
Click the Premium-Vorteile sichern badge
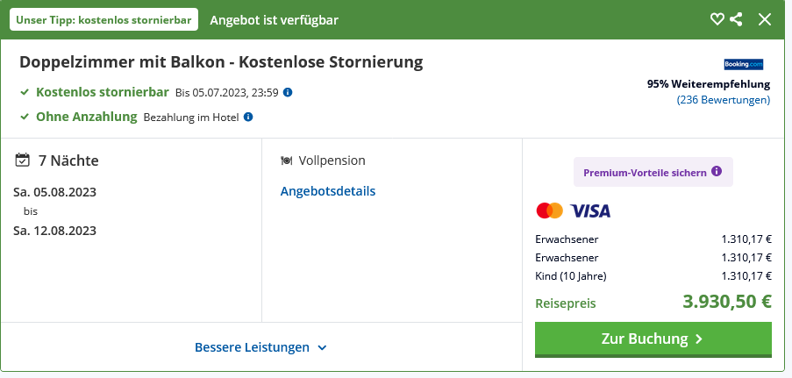(x=653, y=172)
